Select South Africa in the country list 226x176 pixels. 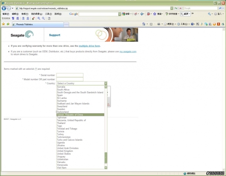pyautogui.click(x=80, y=90)
